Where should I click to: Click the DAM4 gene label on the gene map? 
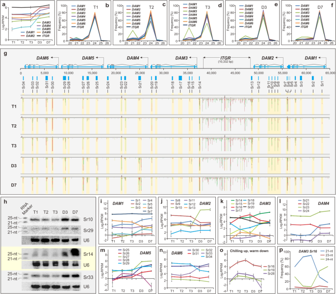[133, 58]
